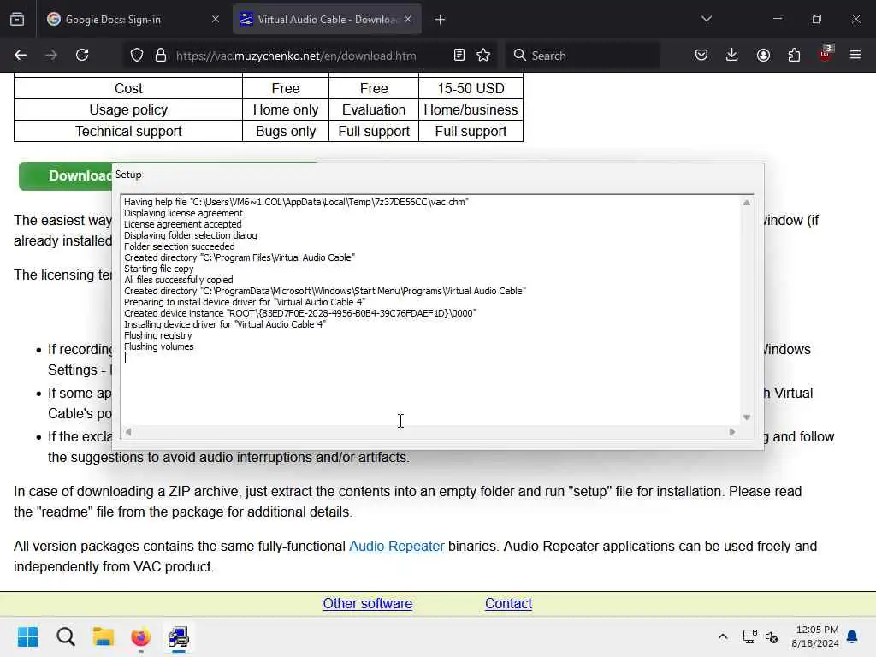876x657 pixels.
Task: Click the "15-50 USD" table cell
Action: [x=471, y=88]
